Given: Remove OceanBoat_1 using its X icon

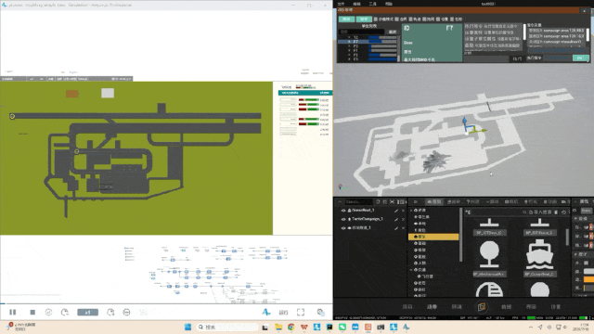Looking at the screenshot, I should [x=403, y=211].
